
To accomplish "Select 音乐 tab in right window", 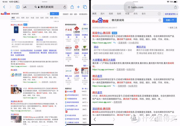I will tap(144, 14).
